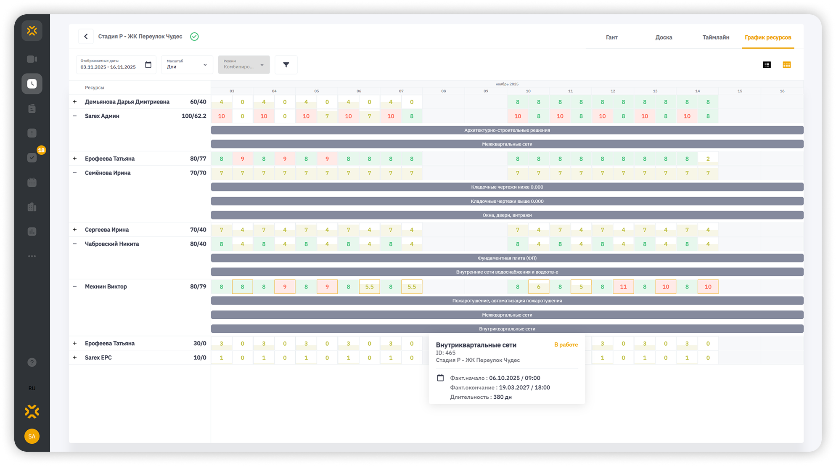This screenshot has height=466, width=836.
Task: Expand Демьянова Дарья Дмитриевна resource row
Action: (x=75, y=102)
